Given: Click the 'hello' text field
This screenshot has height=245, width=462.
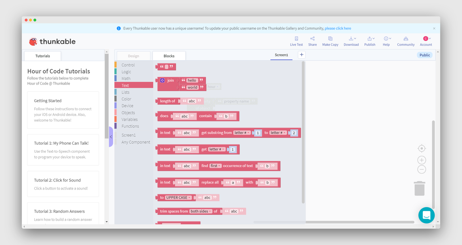Looking at the screenshot, I should coord(192,81).
